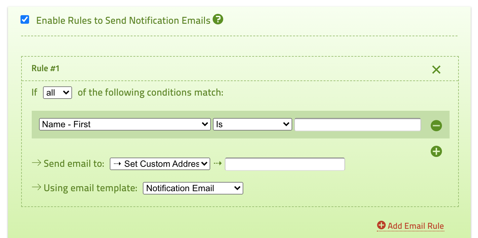
Task: Toggle the Enable Rules notification checkbox
Action: (x=25, y=20)
